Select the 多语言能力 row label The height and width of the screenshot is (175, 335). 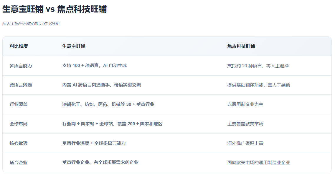coord(21,66)
